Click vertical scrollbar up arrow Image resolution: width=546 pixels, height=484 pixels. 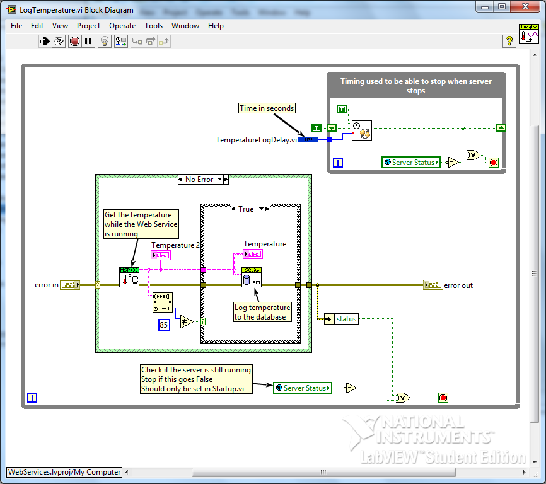[x=535, y=55]
